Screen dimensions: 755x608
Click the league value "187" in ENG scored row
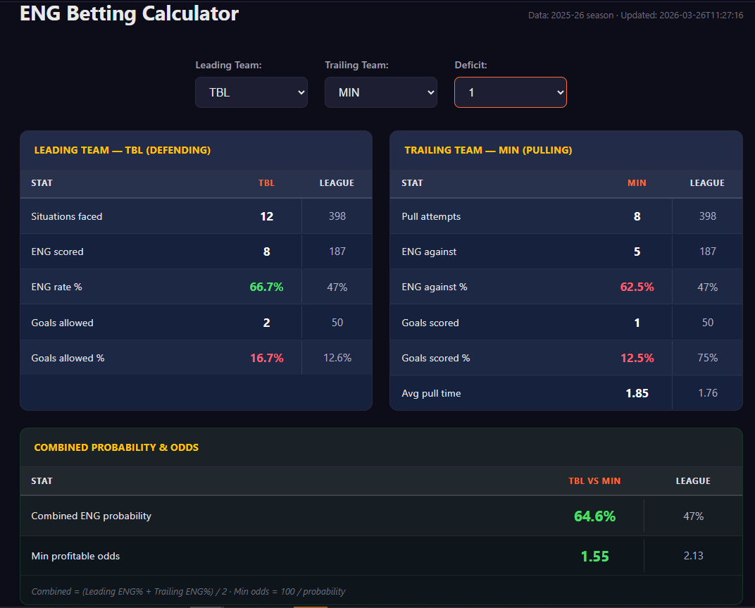[x=337, y=252]
